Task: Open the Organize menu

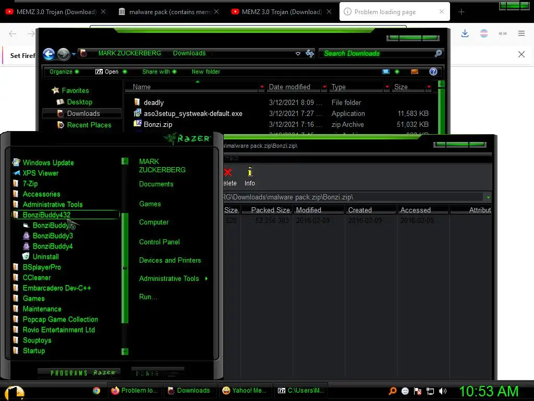Action: [x=60, y=72]
